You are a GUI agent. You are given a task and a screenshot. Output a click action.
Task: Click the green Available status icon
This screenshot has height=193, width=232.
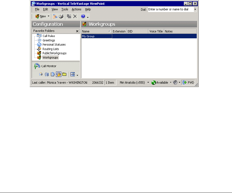pos(153,83)
